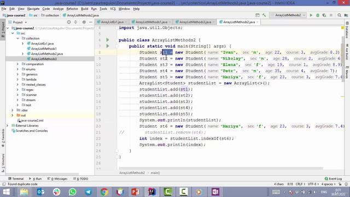Expand the stream folder
This screenshot has height=197, width=350.
coord(17,100)
